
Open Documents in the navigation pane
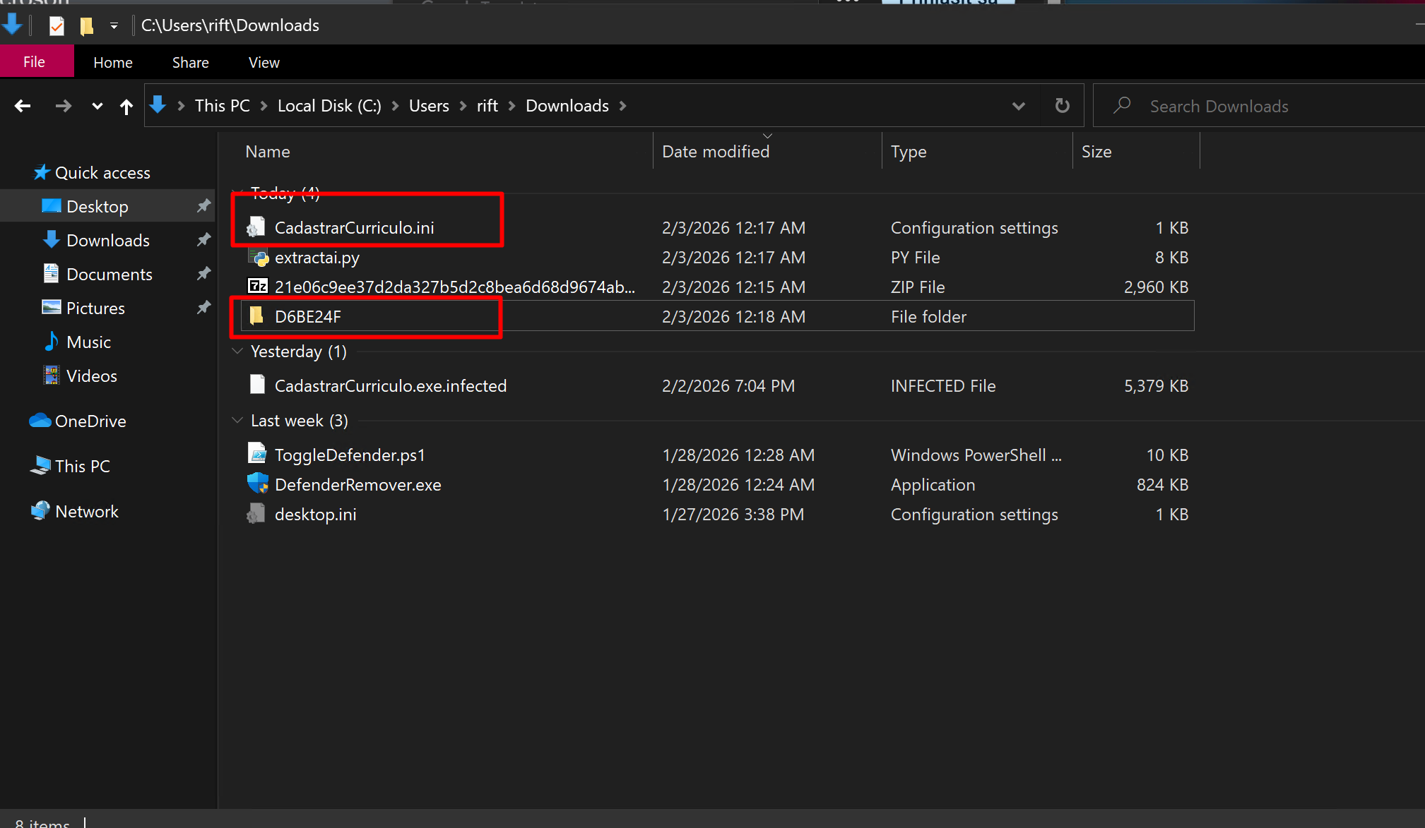tap(110, 275)
